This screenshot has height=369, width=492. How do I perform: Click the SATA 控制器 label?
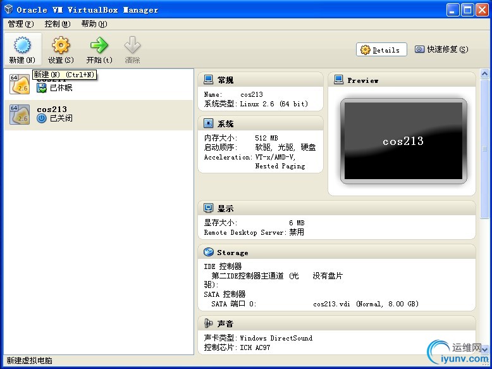coord(224,294)
